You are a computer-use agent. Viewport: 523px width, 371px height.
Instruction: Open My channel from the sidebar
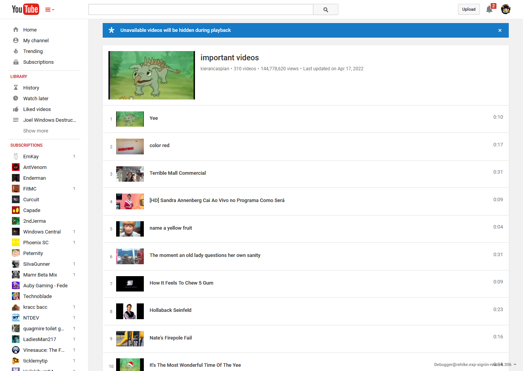click(x=35, y=40)
